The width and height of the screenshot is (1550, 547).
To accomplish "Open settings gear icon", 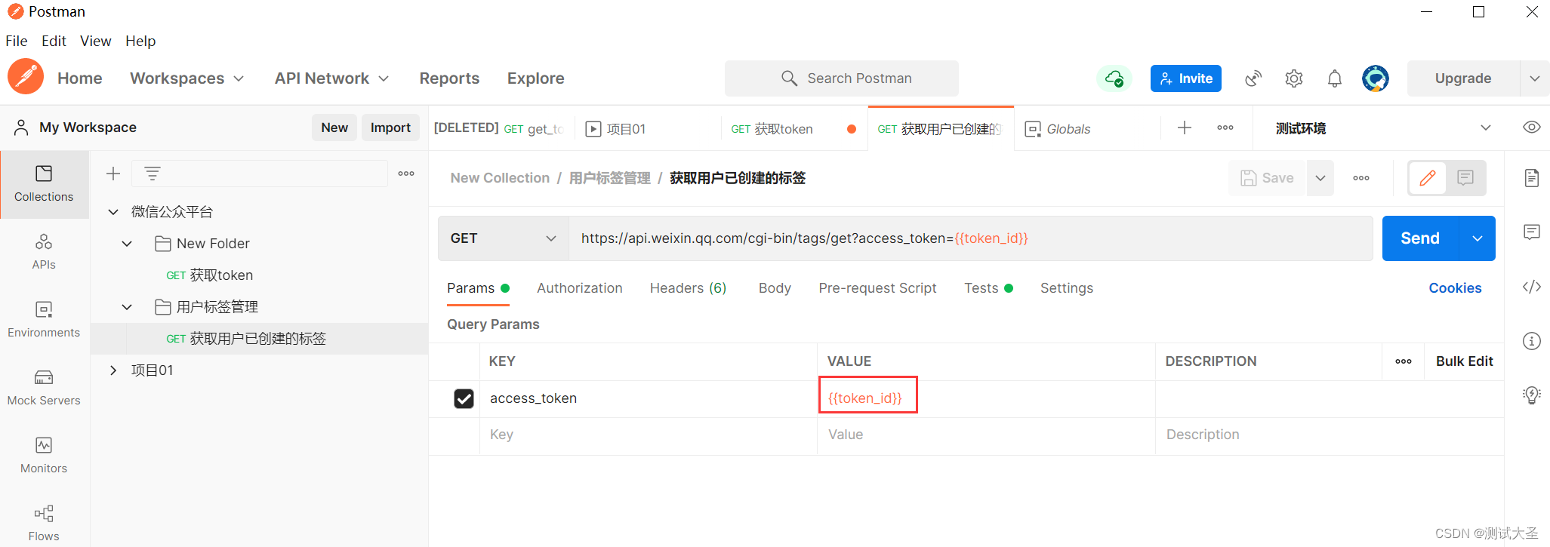I will (x=1294, y=78).
